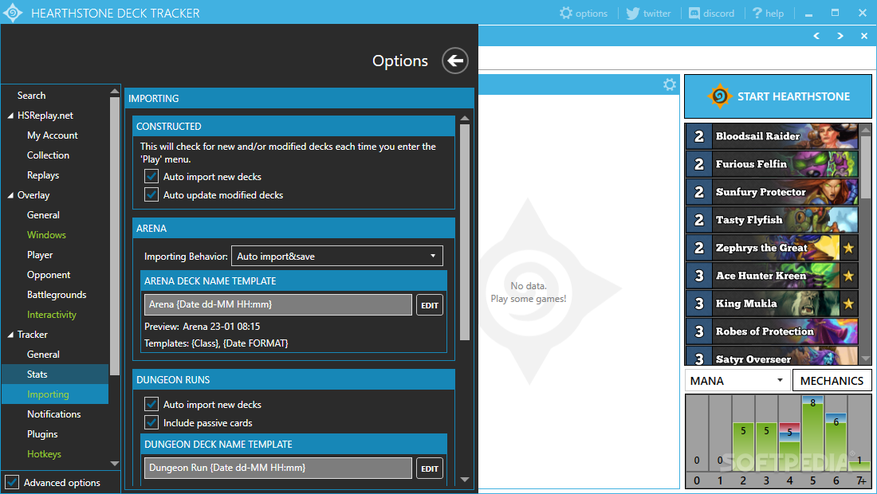Image resolution: width=877 pixels, height=494 pixels.
Task: Select the Bloodsail Raider card
Action: pos(771,135)
